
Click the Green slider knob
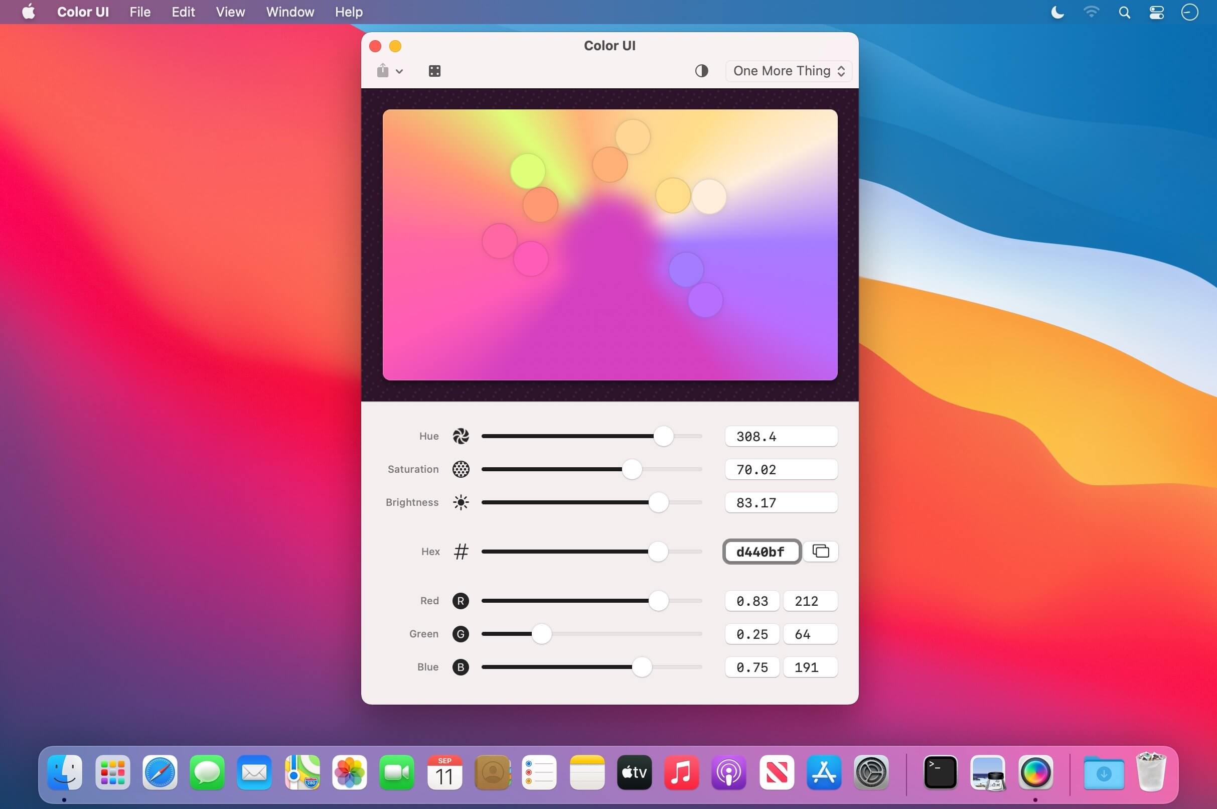pyautogui.click(x=541, y=634)
